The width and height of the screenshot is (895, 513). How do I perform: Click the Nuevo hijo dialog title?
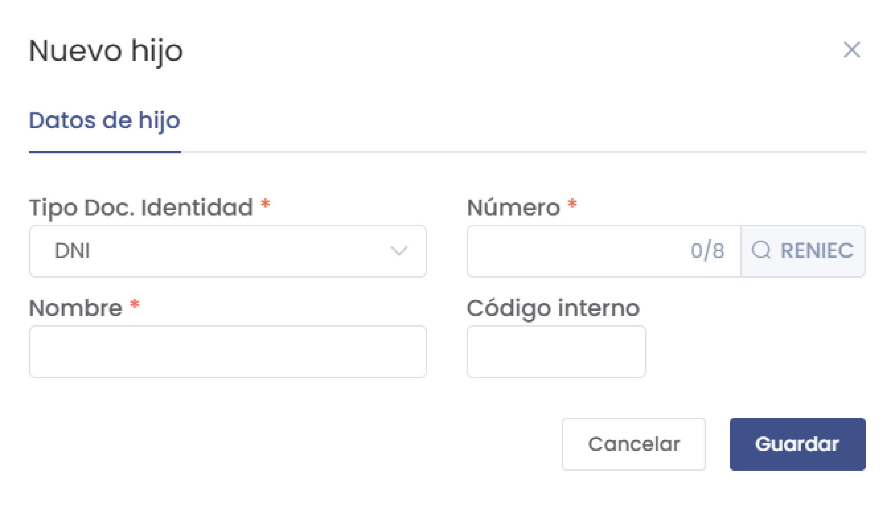(106, 50)
